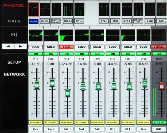Open the CH2 EQ curve thumbnail
The width and height of the screenshot is (167, 133).
pos(51,35)
